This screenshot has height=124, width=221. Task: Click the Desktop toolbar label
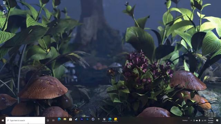click(x=185, y=121)
